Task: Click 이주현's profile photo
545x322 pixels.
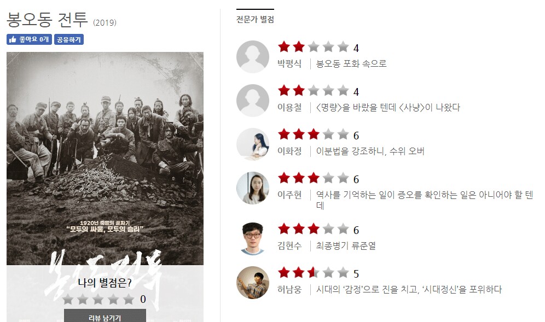Action: 253,188
